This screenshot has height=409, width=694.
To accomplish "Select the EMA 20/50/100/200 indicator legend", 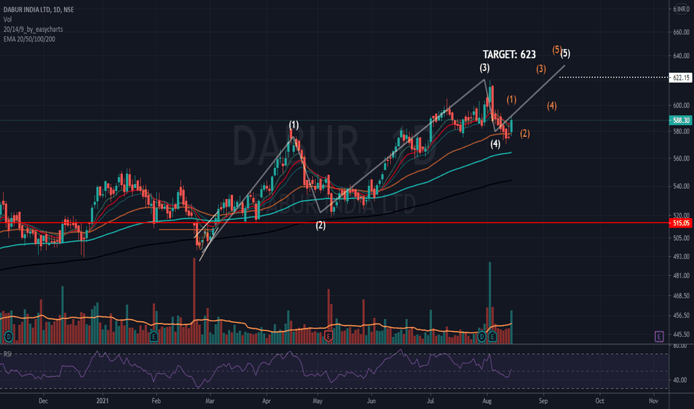I will coord(29,39).
